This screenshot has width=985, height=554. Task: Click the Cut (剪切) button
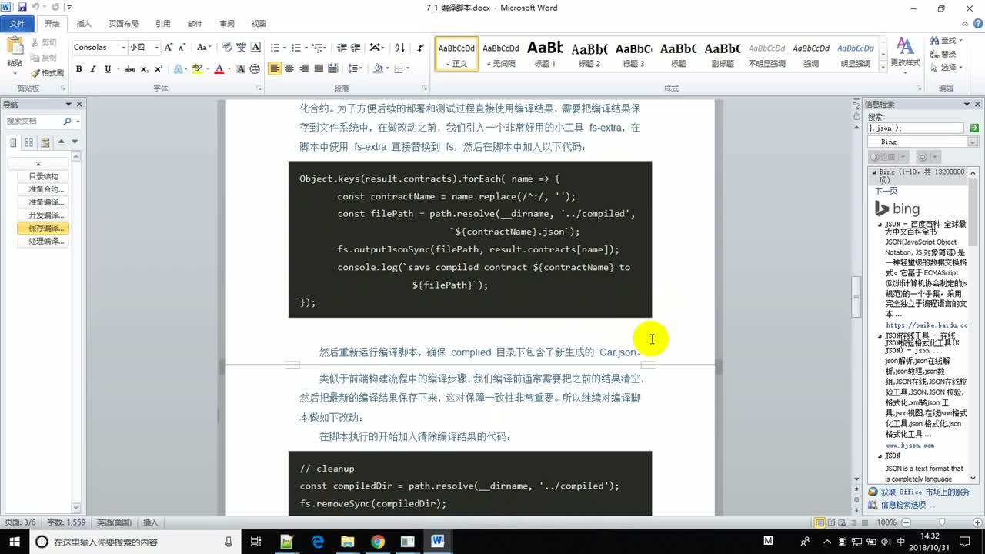coord(44,42)
